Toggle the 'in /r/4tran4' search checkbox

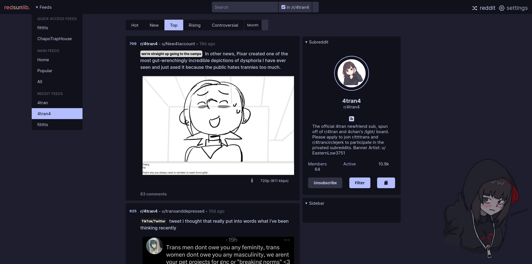click(283, 7)
